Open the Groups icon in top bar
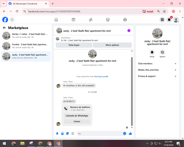Image resolution: width=184 pixels, height=147 pixels. (x=125, y=19)
